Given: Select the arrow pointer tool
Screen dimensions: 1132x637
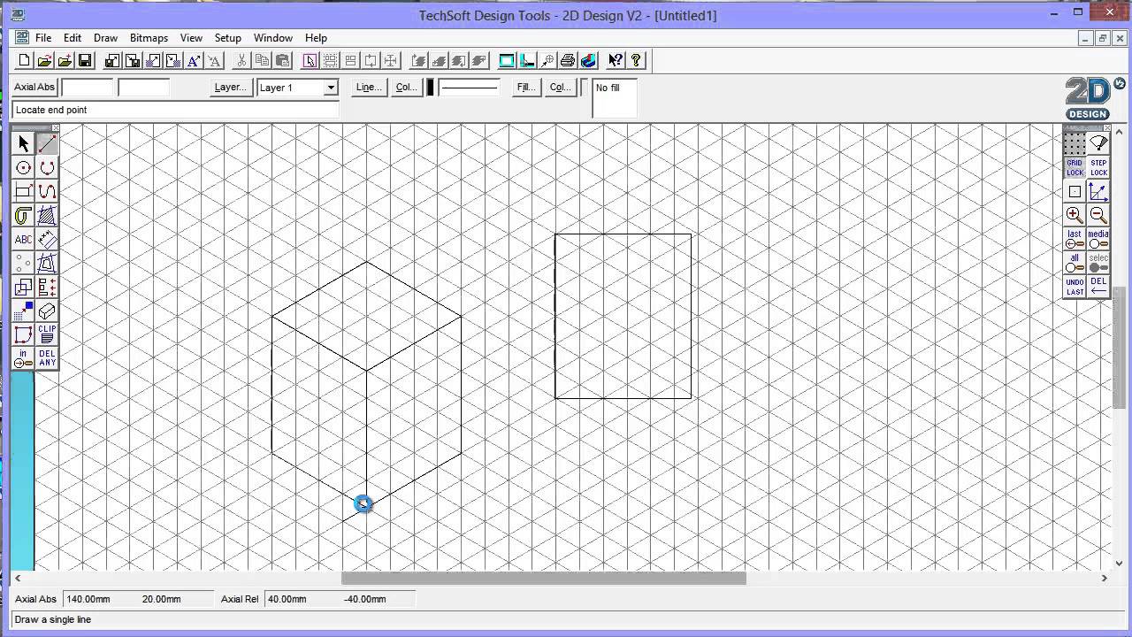Looking at the screenshot, I should point(23,143).
